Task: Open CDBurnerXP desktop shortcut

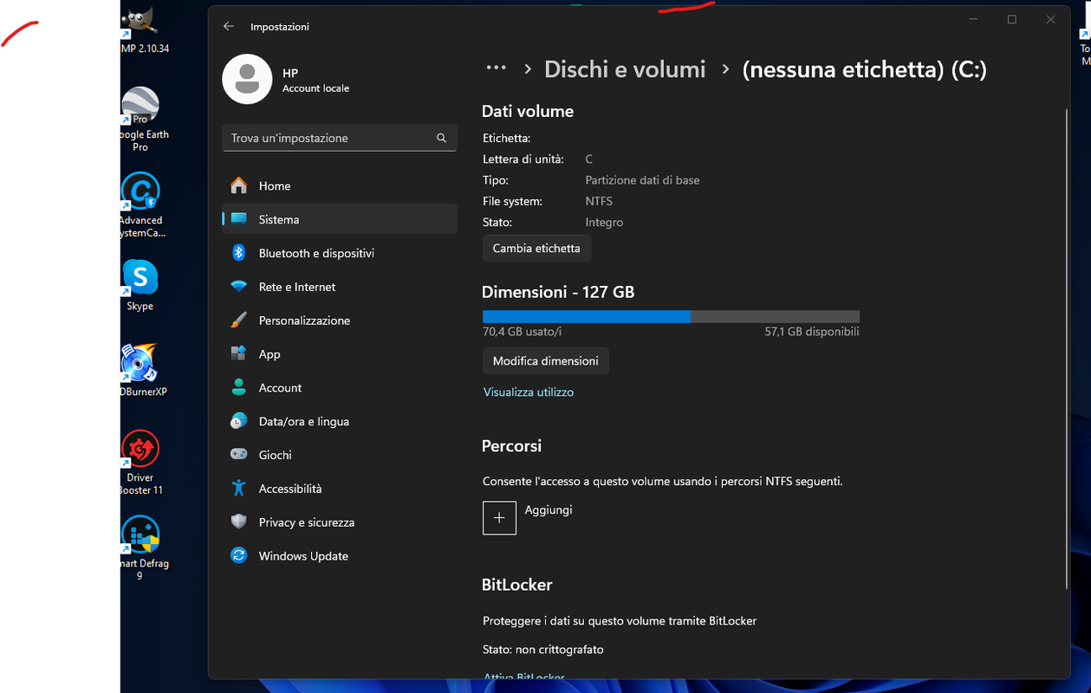Action: (140, 371)
